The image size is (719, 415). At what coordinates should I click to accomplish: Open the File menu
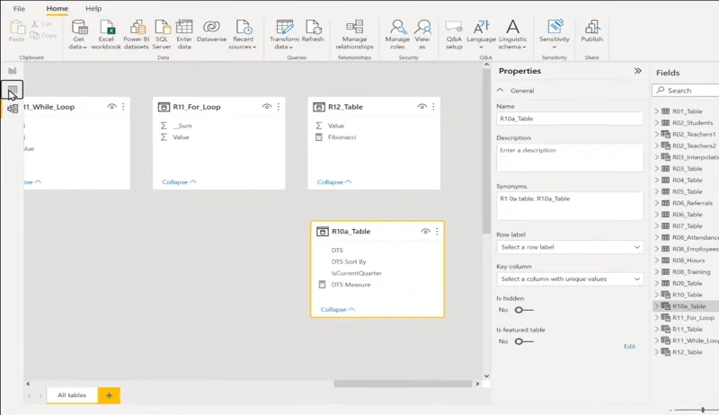pyautogui.click(x=19, y=9)
